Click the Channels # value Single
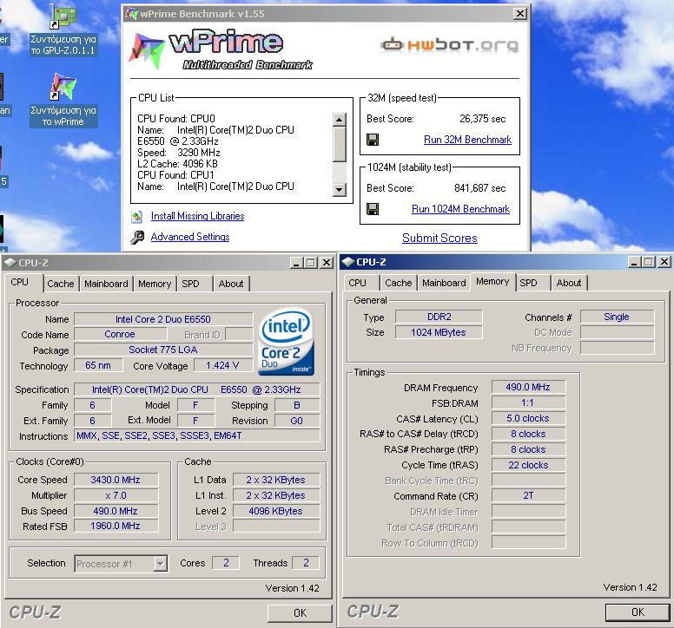674x628 pixels. pyautogui.click(x=617, y=317)
